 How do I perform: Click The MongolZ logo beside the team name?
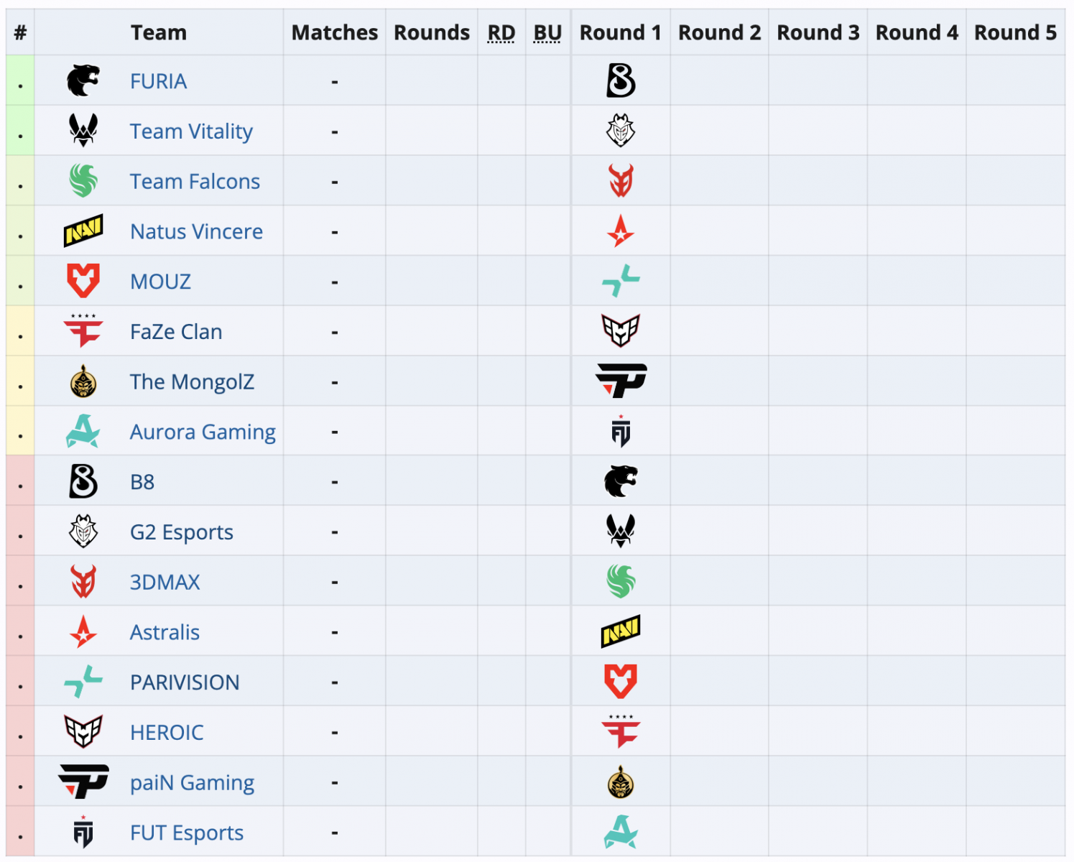coord(83,381)
